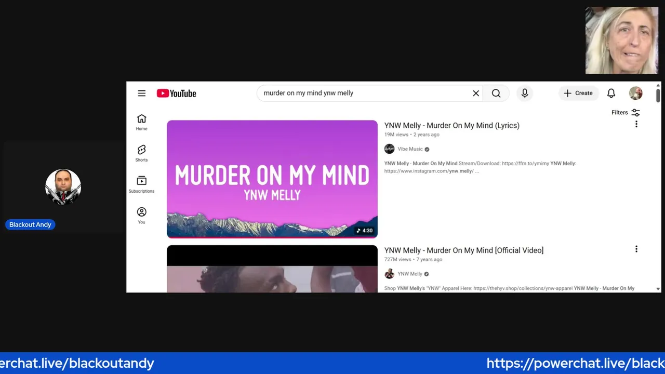Click the 4:30 duration badge
The width and height of the screenshot is (665, 374).
(364, 231)
